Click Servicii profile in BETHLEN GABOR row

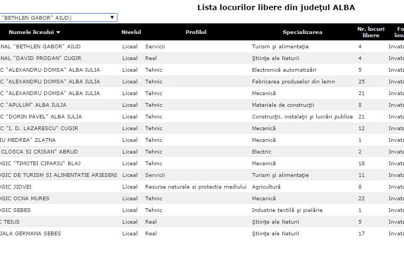(155, 47)
